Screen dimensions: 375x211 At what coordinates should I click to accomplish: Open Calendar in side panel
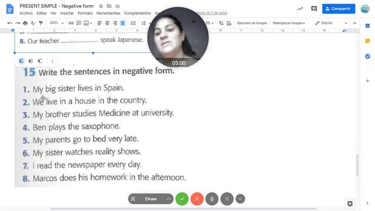[367, 26]
